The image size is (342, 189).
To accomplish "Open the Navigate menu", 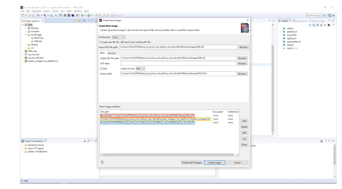I will click(x=37, y=11).
